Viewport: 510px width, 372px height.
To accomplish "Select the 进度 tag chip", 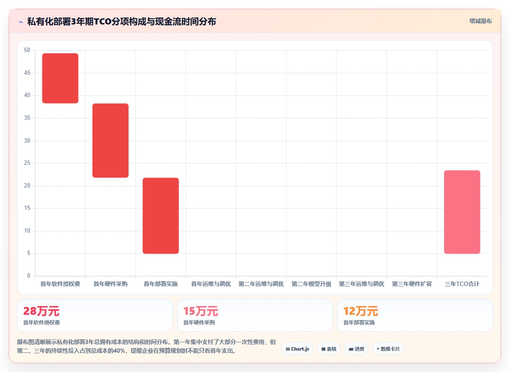I will (356, 349).
